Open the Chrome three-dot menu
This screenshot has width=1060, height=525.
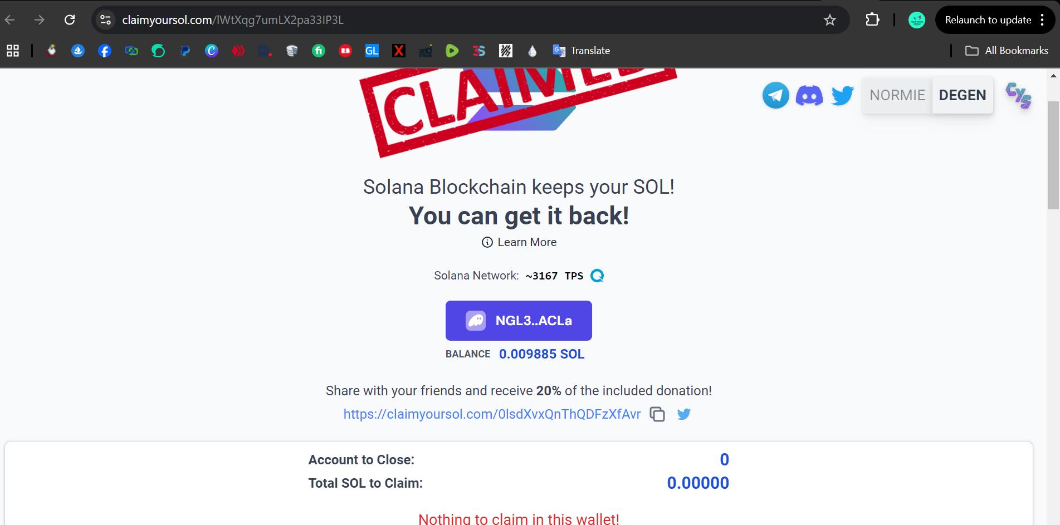click(x=1042, y=20)
